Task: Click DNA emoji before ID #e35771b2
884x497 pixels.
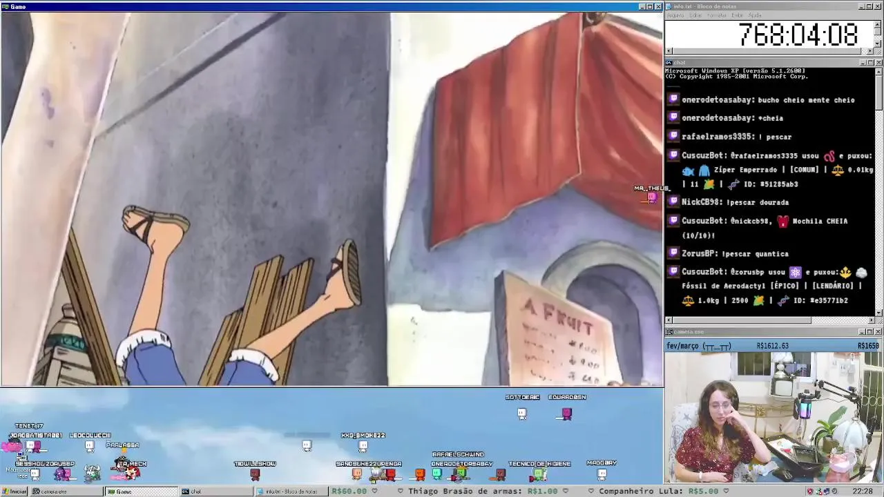Action: [x=783, y=300]
